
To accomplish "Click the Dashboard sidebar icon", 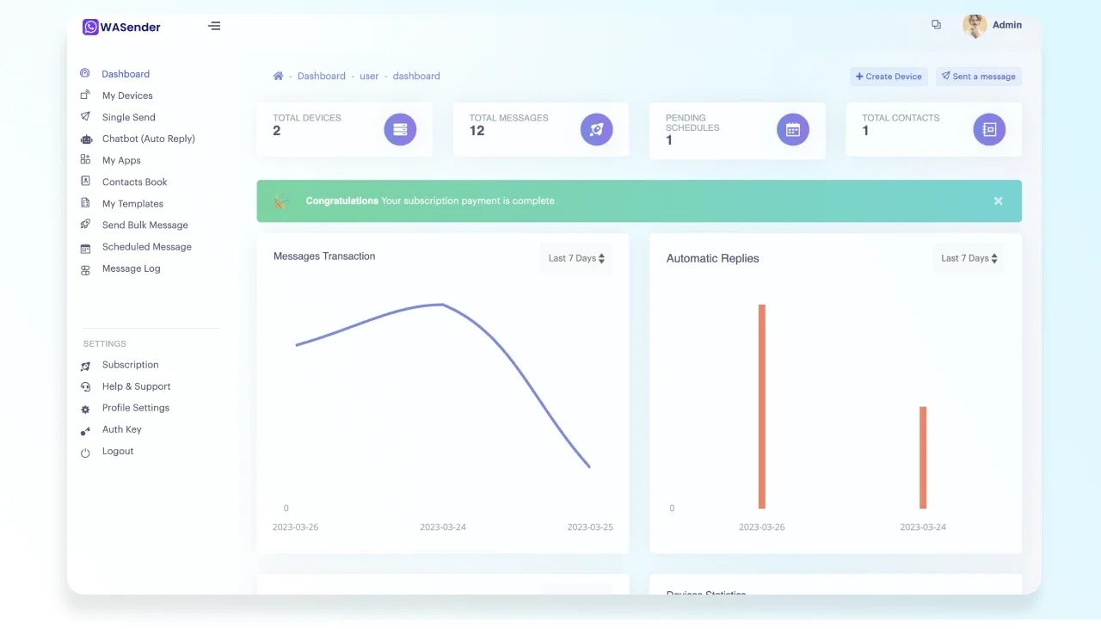I will pos(85,74).
